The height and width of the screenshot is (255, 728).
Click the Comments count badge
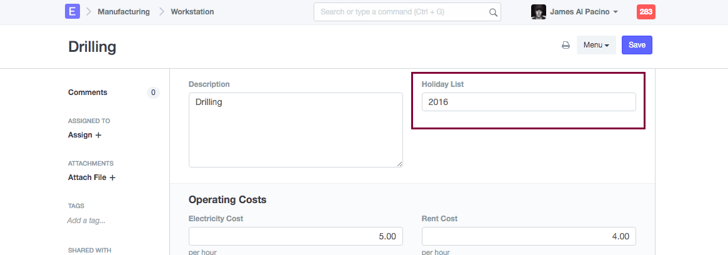click(x=153, y=92)
